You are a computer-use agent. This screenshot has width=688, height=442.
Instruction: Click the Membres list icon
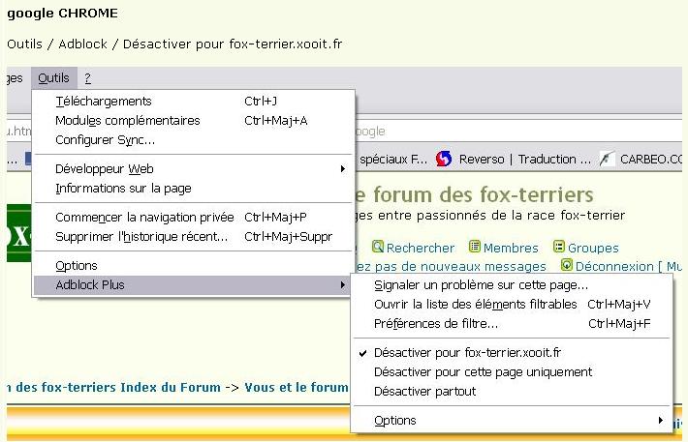tap(474, 247)
